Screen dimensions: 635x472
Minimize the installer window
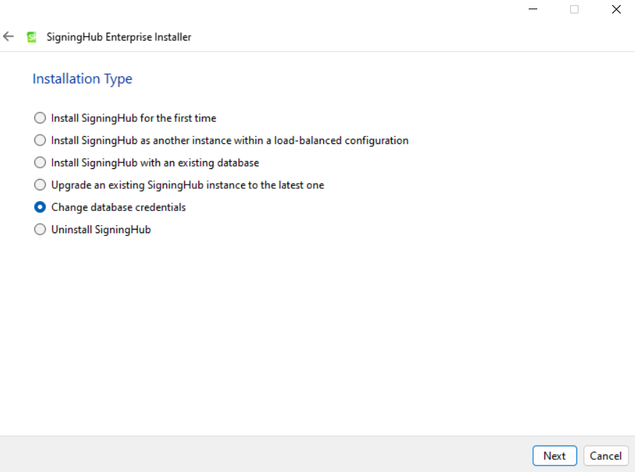(x=533, y=9)
